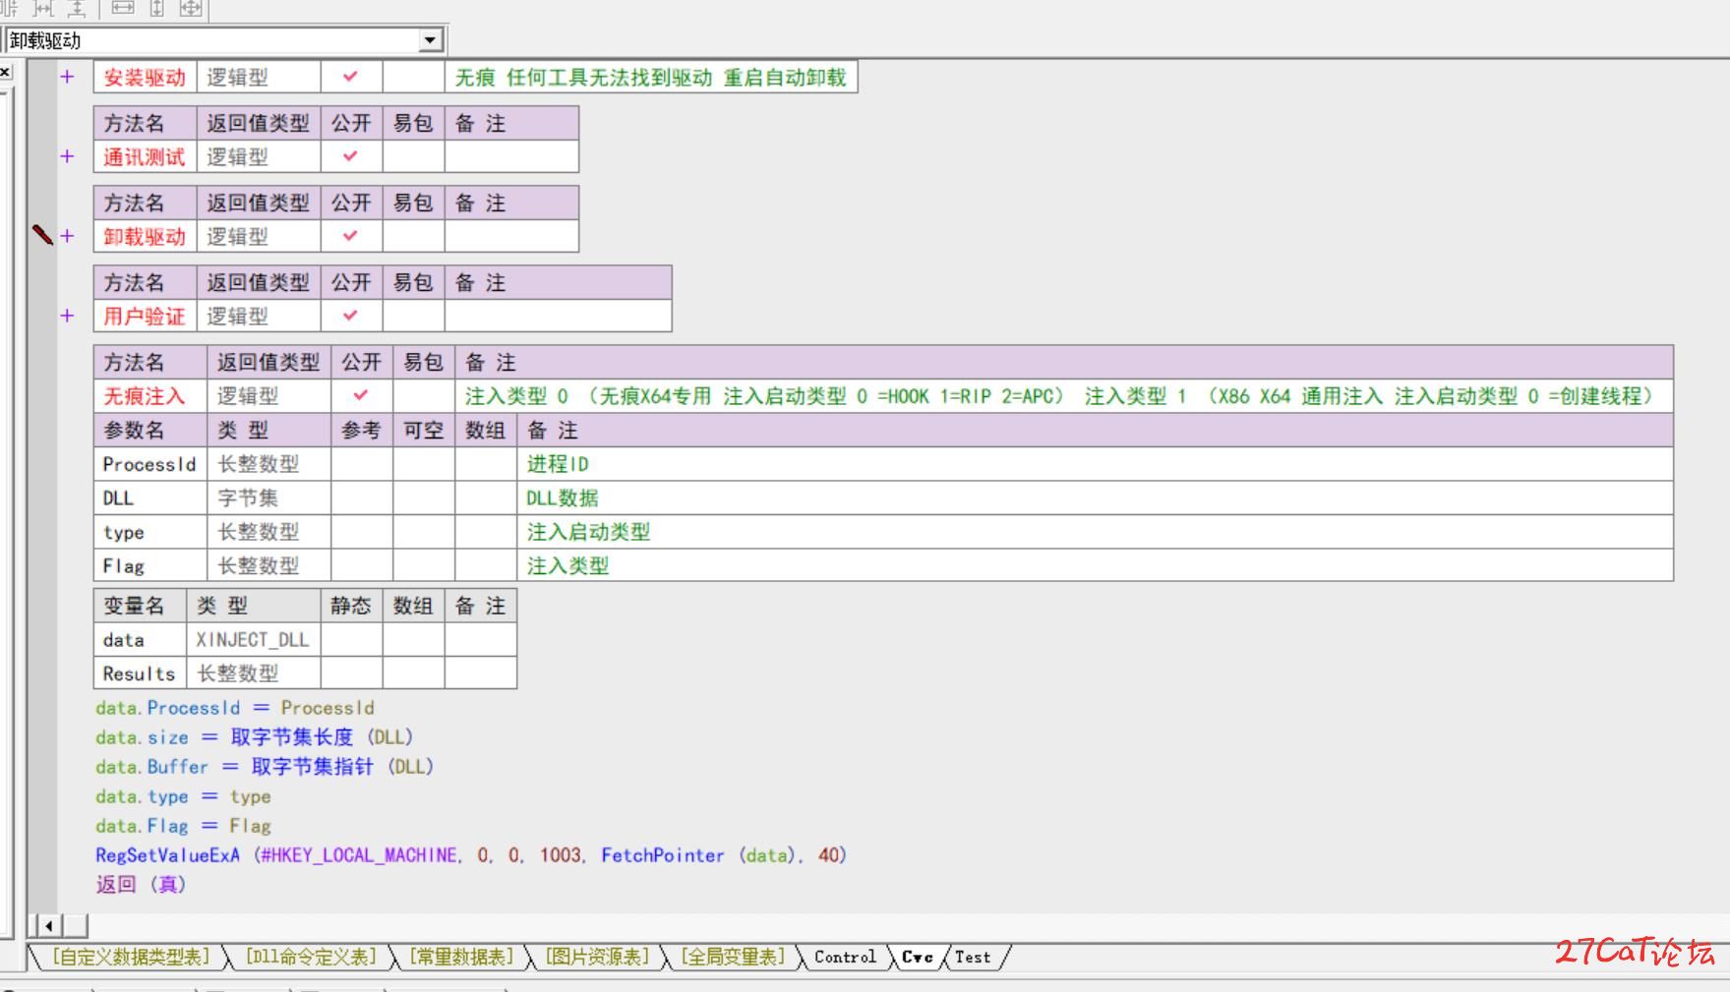Viewport: 1730px width, 992px height.
Task: Click the code line data.size = 取字节集长度
Action: pyautogui.click(x=254, y=737)
